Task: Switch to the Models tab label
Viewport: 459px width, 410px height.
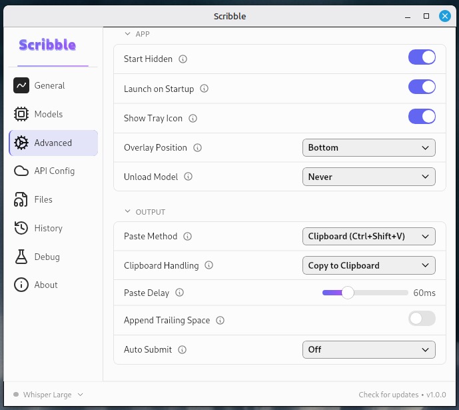Action: [49, 114]
